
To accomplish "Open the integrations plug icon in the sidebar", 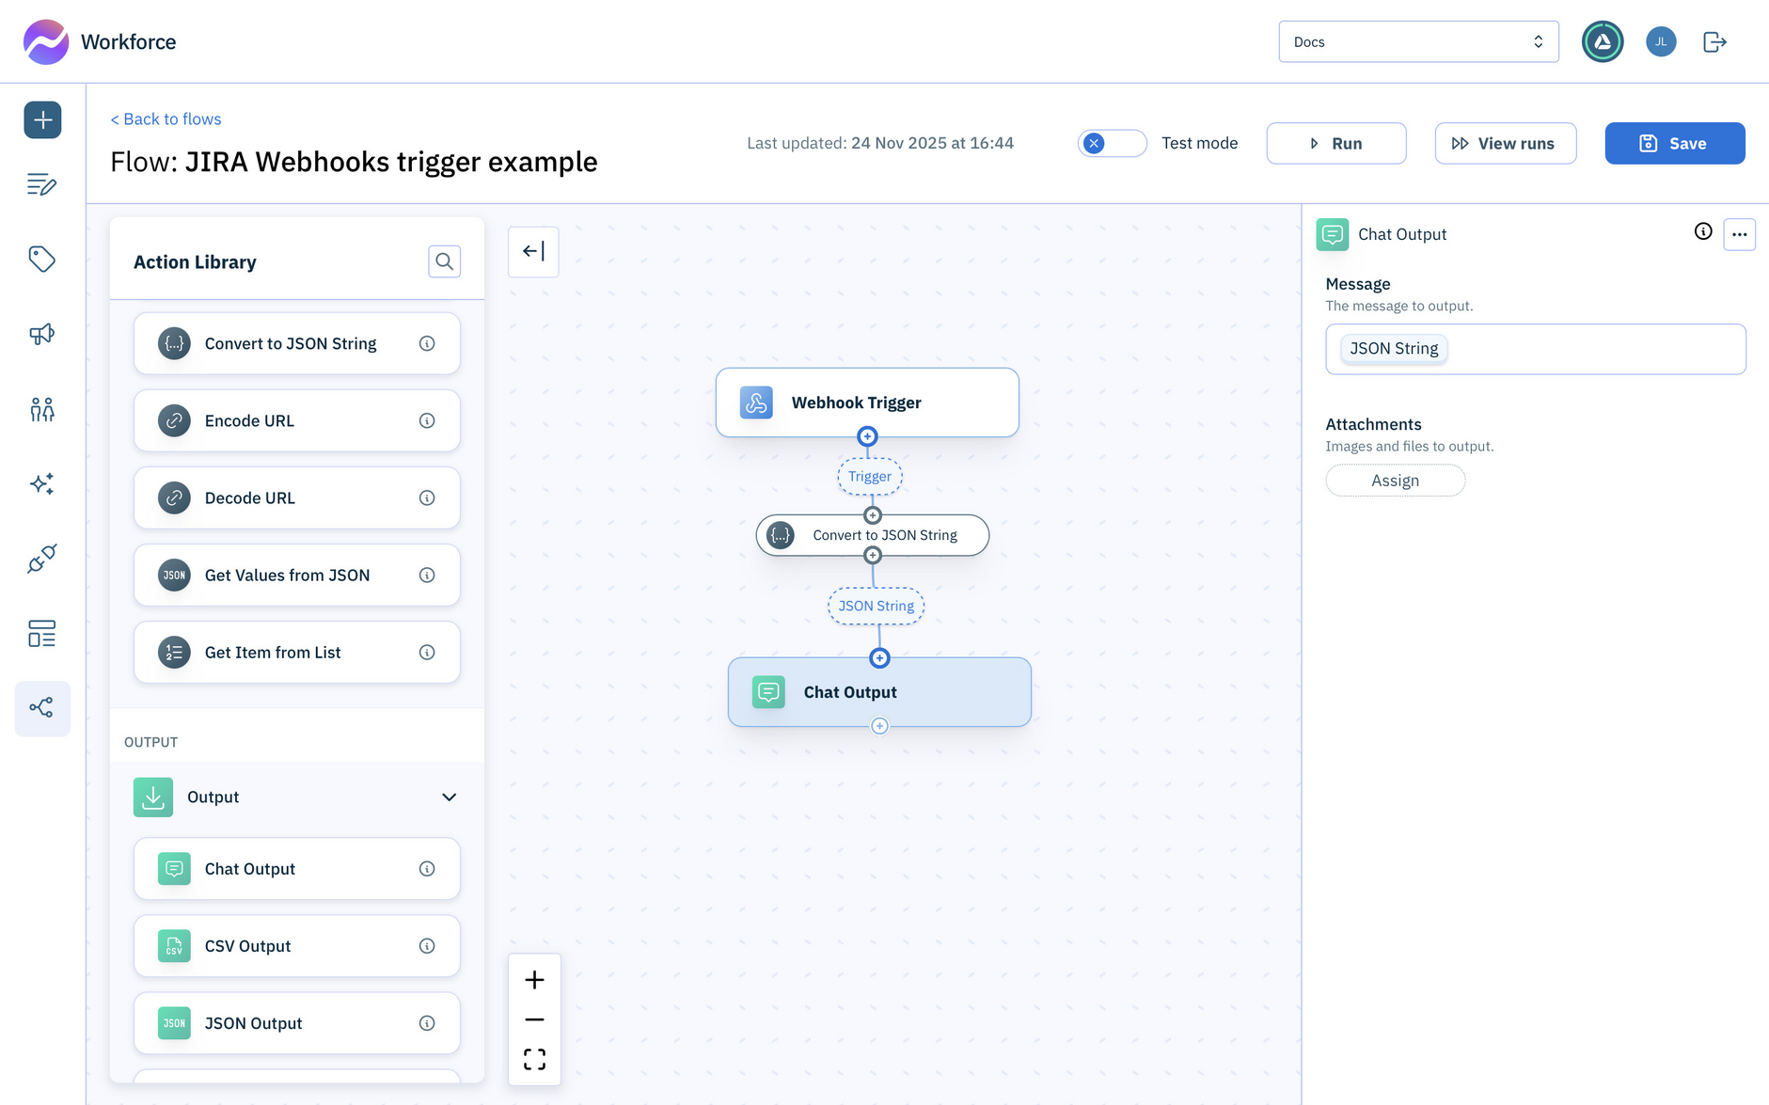I will [x=42, y=559].
